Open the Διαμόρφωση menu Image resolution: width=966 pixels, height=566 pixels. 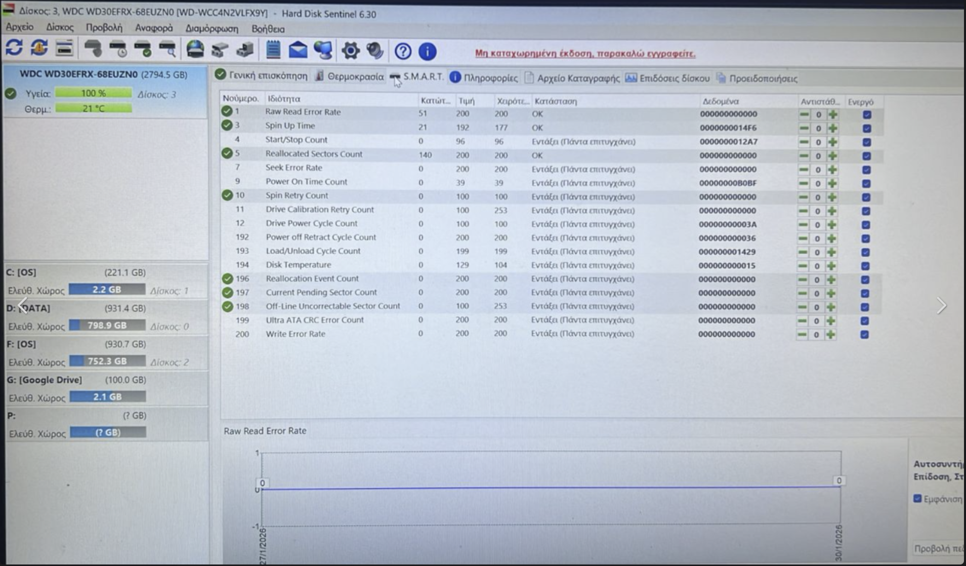pos(212,28)
